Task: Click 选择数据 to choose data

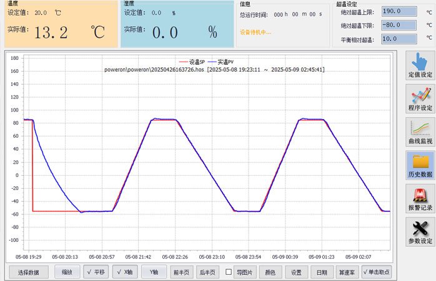Action: tap(29, 272)
